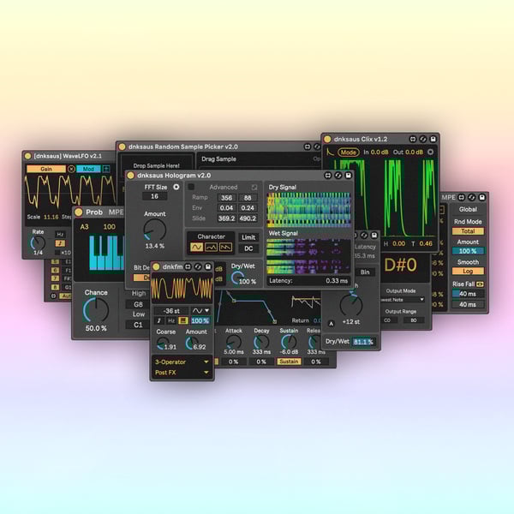Enable the Advanced checkbox in Hologram
The width and height of the screenshot is (514, 514).
[x=191, y=187]
